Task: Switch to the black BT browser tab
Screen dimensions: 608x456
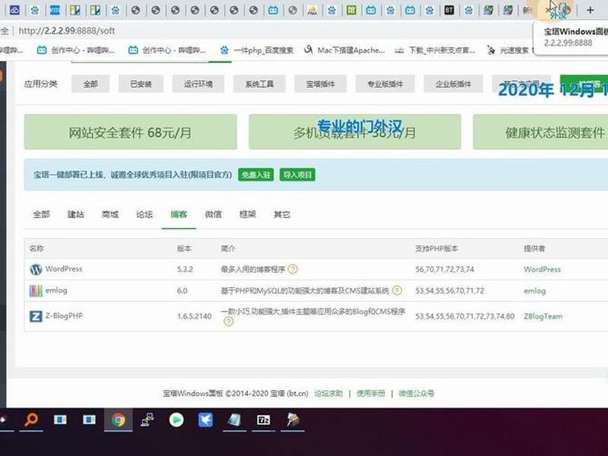Action: [449, 10]
